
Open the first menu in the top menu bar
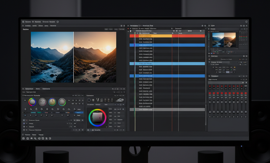27,22
